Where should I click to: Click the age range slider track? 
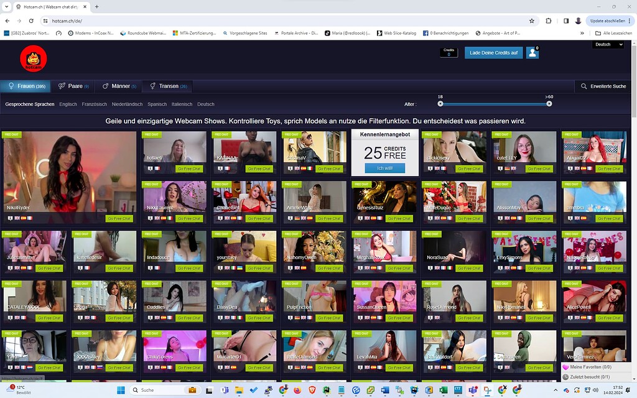[495, 104]
